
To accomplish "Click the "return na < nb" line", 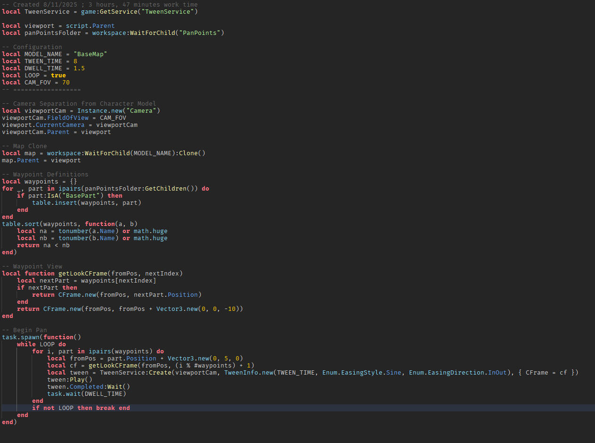I will pyautogui.click(x=43, y=245).
